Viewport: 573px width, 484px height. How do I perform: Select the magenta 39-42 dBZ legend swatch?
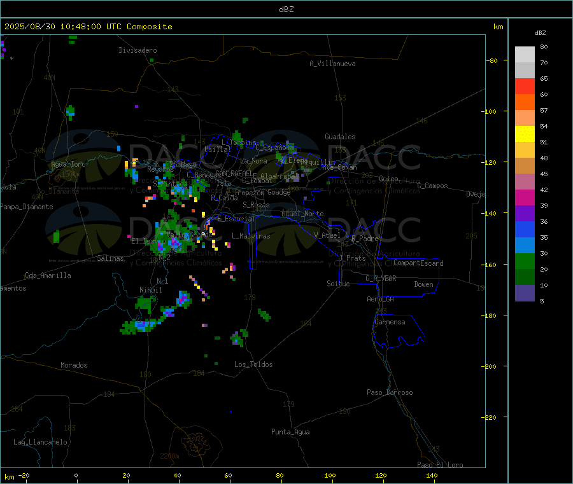(x=525, y=197)
